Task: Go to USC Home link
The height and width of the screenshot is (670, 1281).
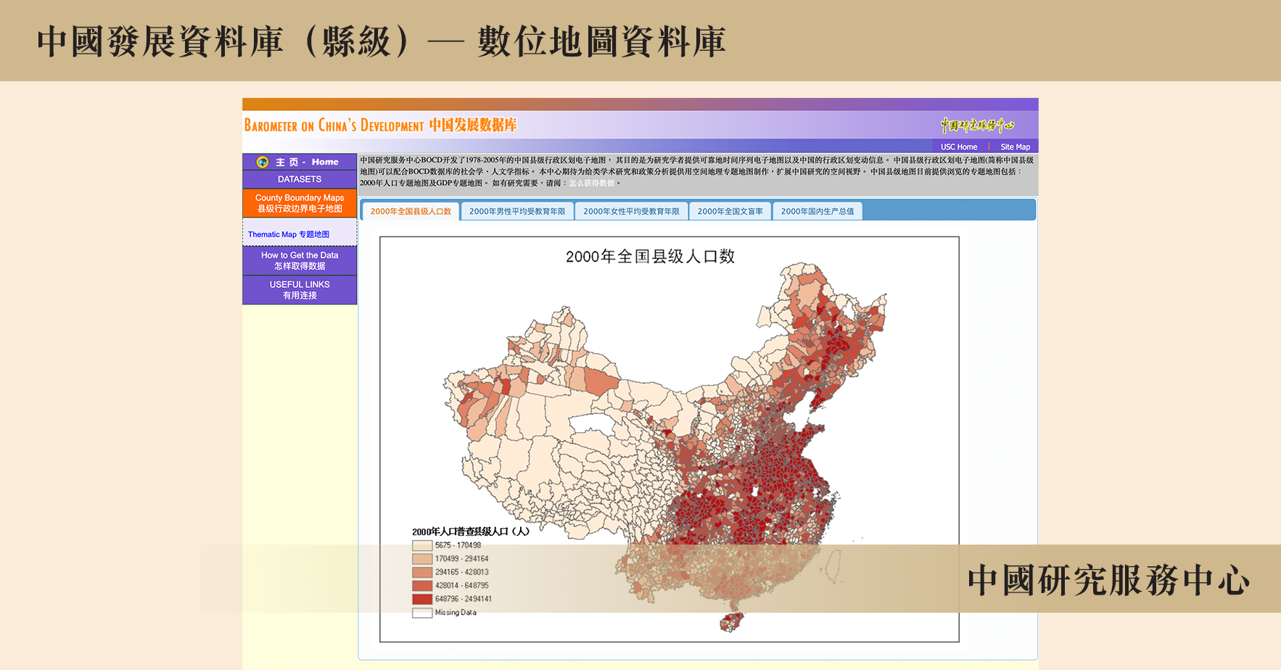Action: 959,146
